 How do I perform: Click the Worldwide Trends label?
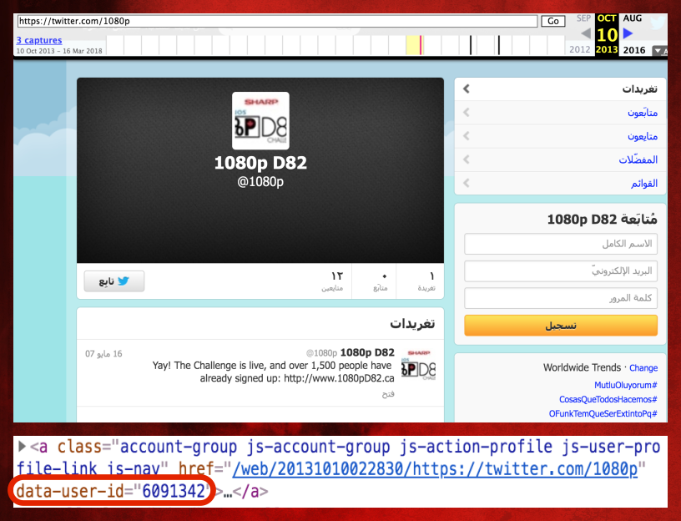(582, 367)
